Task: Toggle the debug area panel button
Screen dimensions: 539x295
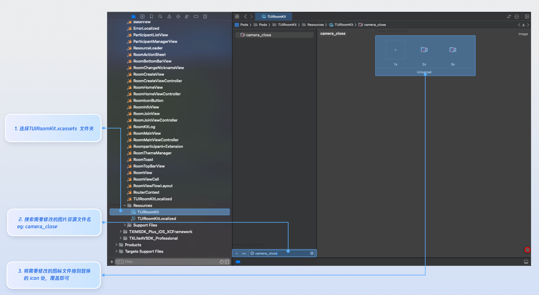Action: click(526, 262)
